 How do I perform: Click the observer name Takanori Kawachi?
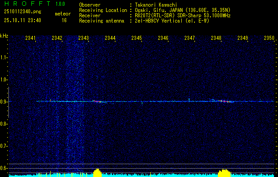point(156,5)
